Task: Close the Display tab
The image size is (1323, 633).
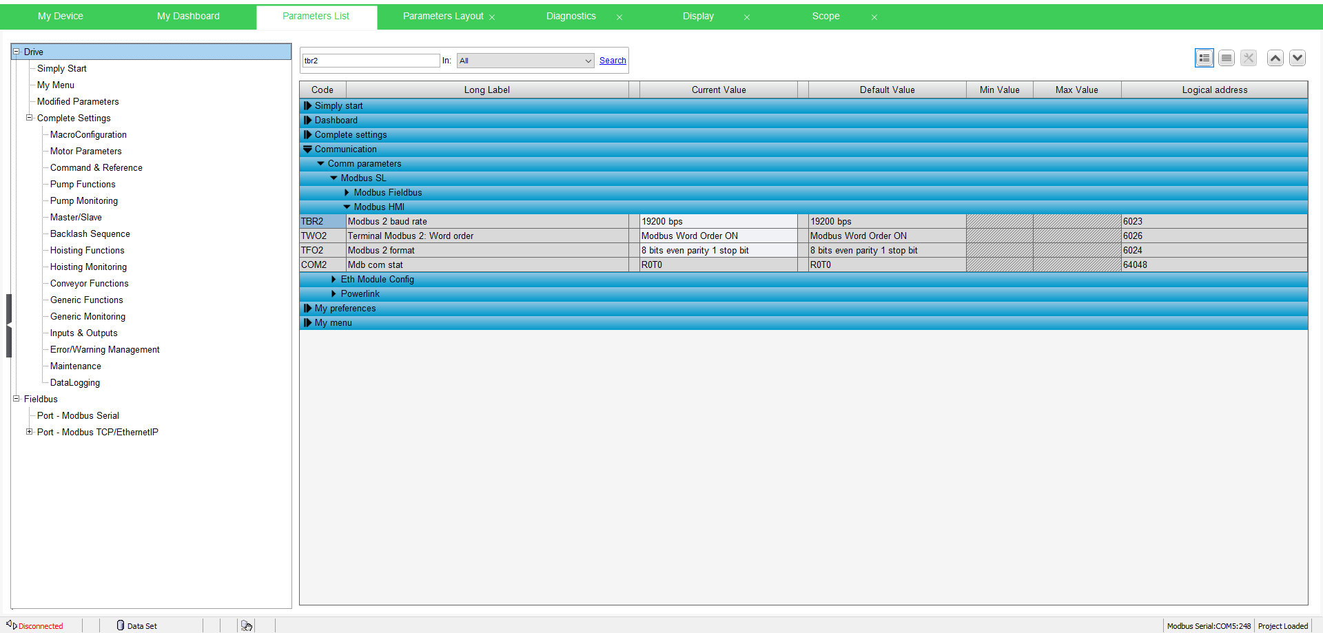Action: click(x=747, y=17)
